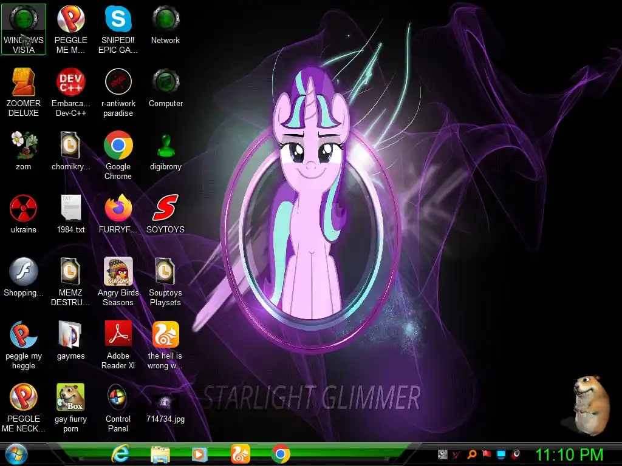Launch Chrome from the taskbar
Image resolution: width=622 pixels, height=466 pixels.
coord(281,454)
